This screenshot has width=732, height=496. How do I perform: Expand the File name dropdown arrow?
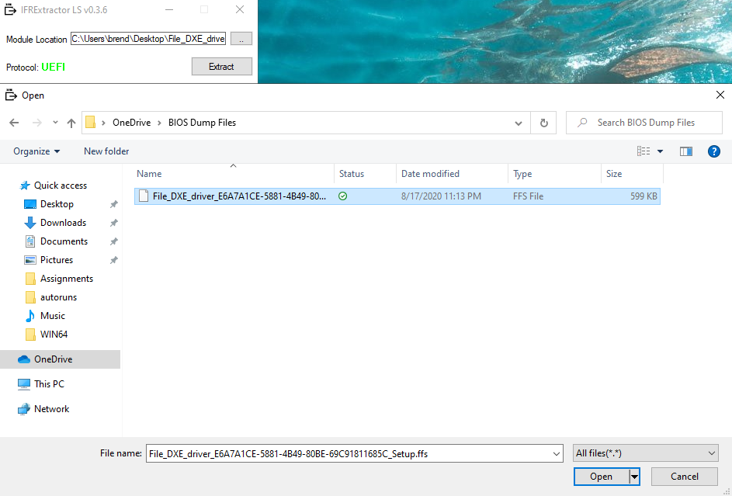pos(557,453)
